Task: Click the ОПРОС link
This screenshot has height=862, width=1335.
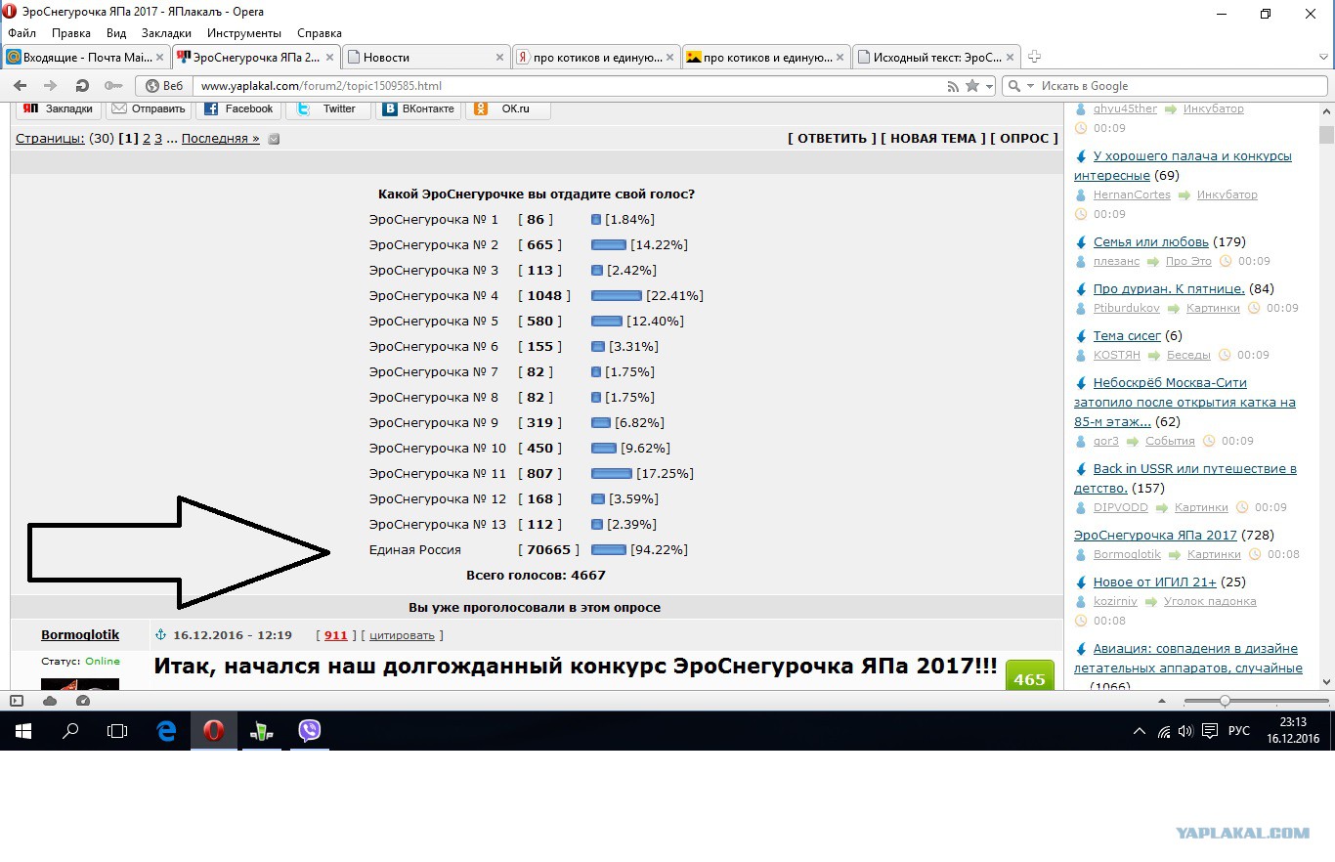Action: pos(1024,139)
